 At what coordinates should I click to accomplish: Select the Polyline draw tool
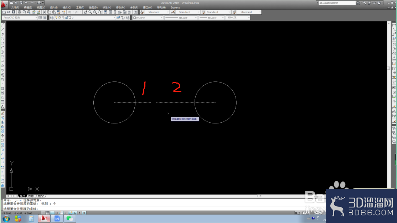[x=2, y=34]
